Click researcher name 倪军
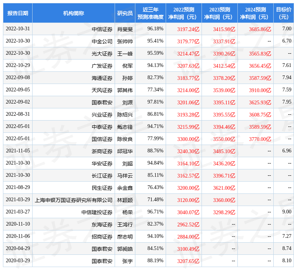 point(128,65)
